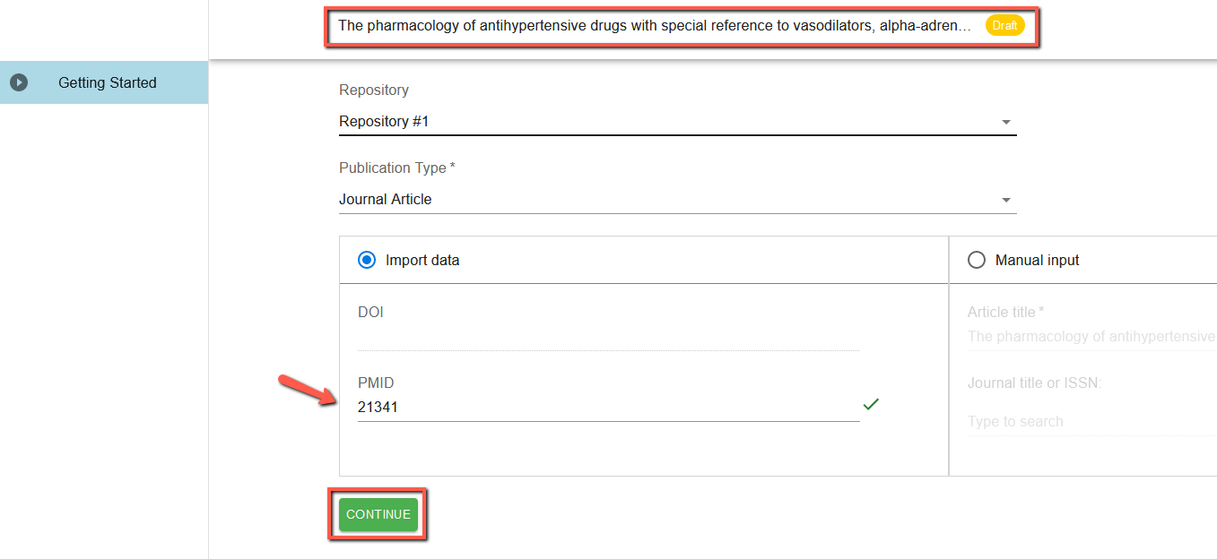The image size is (1217, 559).
Task: Click the Article title text field
Action: pos(1090,337)
